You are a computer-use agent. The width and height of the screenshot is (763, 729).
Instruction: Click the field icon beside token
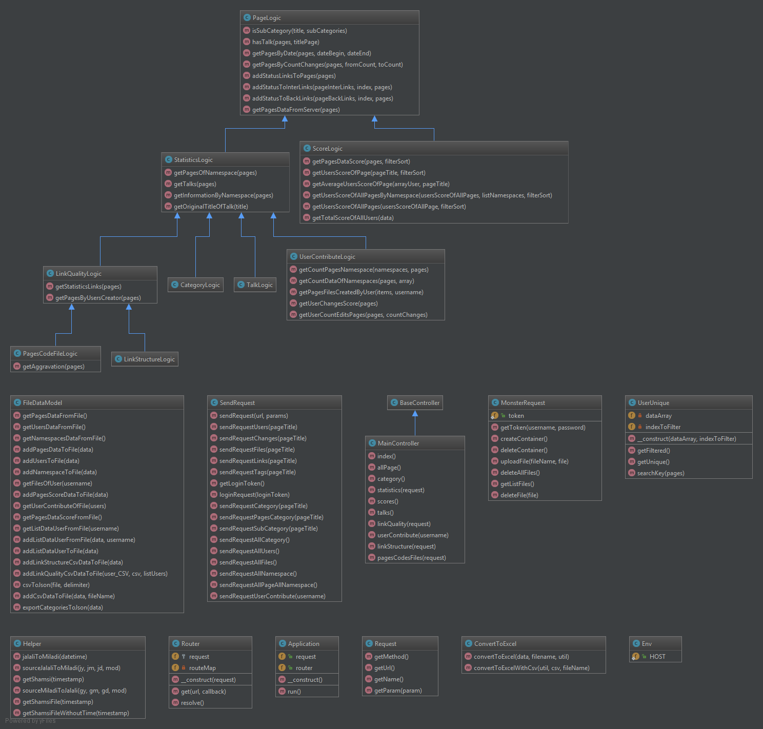coord(495,415)
